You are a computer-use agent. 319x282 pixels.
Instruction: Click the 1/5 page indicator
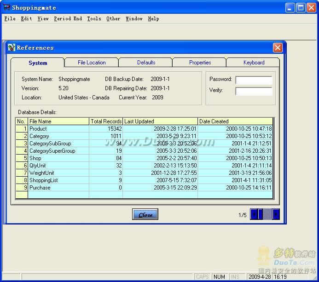[242, 215]
